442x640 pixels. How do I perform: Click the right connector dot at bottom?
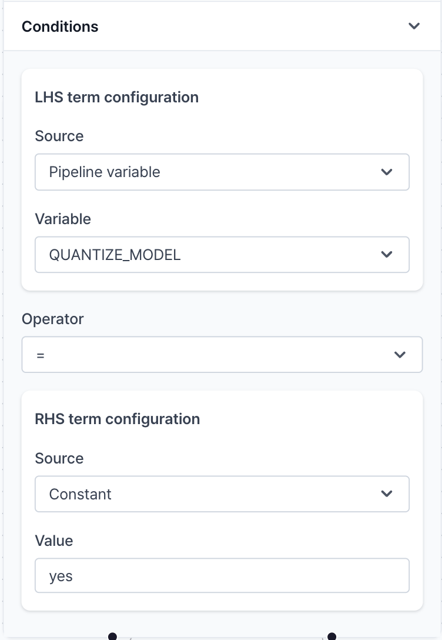(331, 636)
